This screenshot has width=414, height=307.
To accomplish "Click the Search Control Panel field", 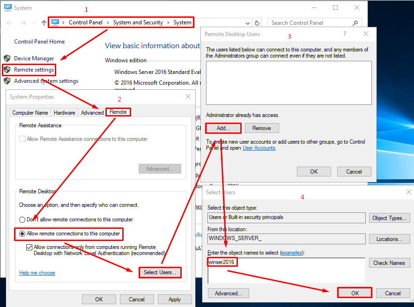I will (314, 23).
